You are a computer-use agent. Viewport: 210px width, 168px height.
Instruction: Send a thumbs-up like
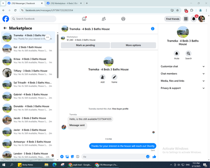pyautogui.click(x=154, y=157)
